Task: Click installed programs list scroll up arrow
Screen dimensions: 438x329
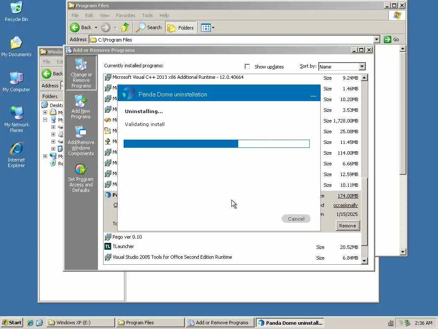Action: [x=364, y=78]
